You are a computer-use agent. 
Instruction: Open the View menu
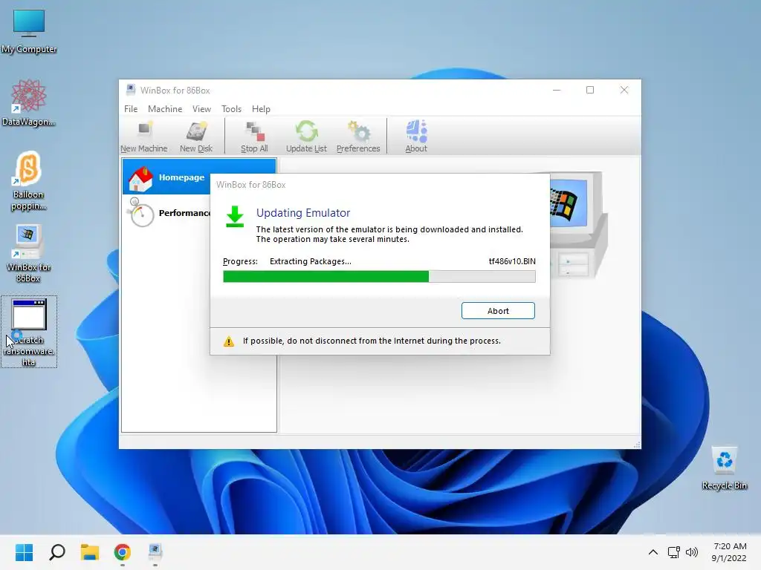(x=201, y=109)
